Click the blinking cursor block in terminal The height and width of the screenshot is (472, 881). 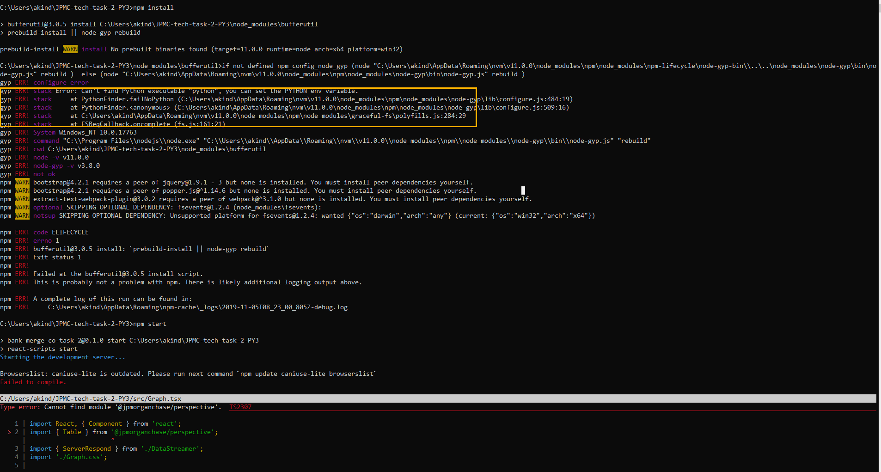(x=523, y=190)
